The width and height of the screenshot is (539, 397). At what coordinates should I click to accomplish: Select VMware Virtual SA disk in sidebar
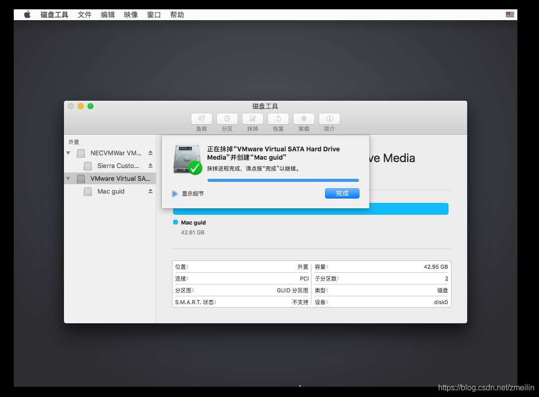click(110, 178)
